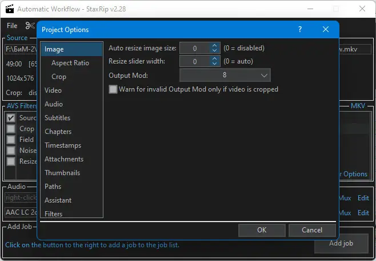Screen dimensions: 376x261
Task: Decrease the Resize slider width value
Action: pyautogui.click(x=214, y=64)
